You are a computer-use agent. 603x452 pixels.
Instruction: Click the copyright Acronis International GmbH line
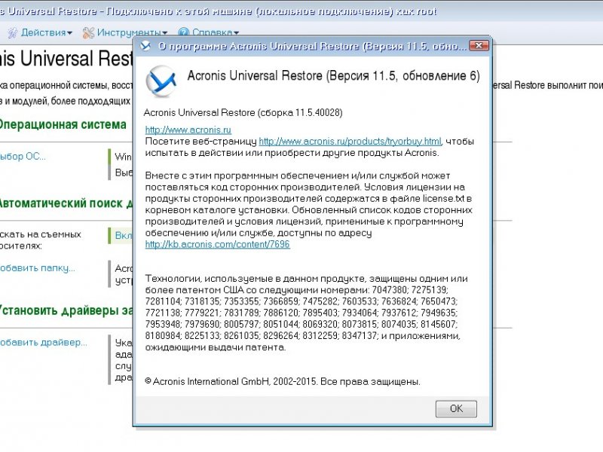pyautogui.click(x=283, y=382)
